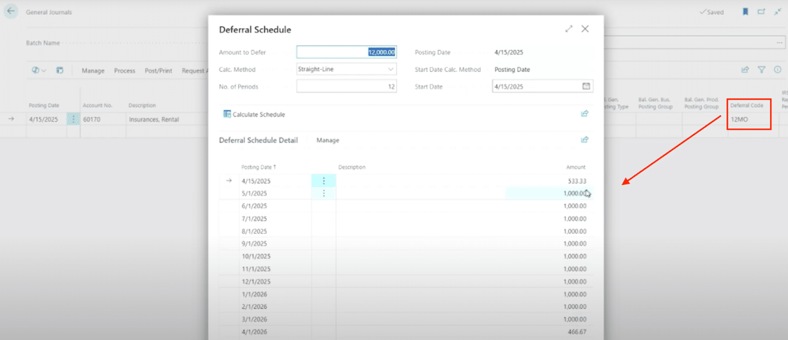Image resolution: width=788 pixels, height=340 pixels.
Task: Open the Start Date calendar picker
Action: (586, 86)
